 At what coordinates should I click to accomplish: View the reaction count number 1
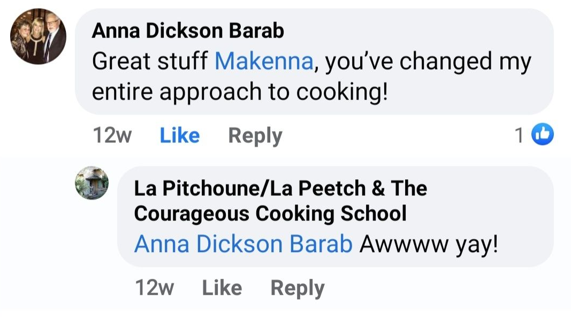(519, 136)
